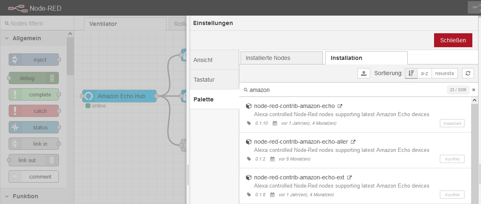The image size is (481, 204).
Task: Click the palette vertical scrollbar thumb
Action: (x=70, y=57)
